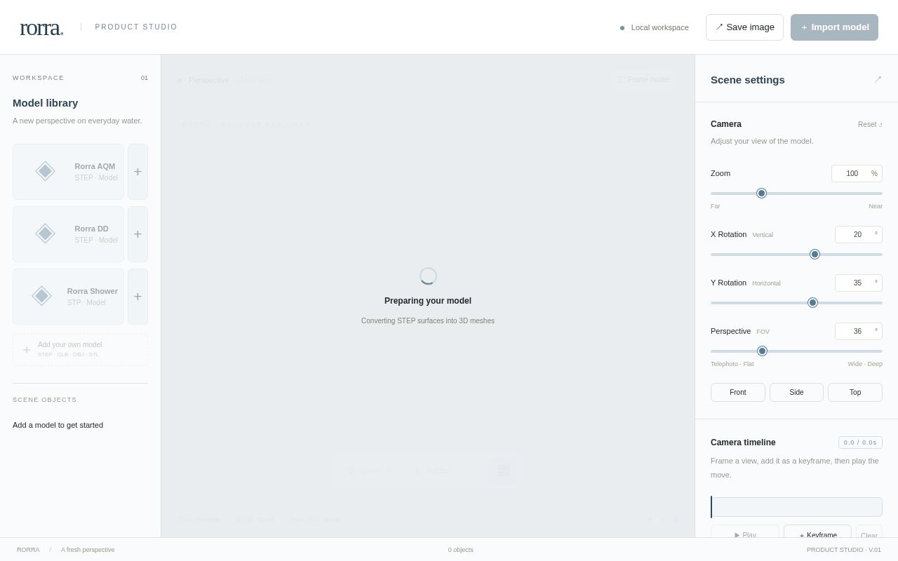This screenshot has height=561, width=898.
Task: Click the Y Rotation value field
Action: 859,283
